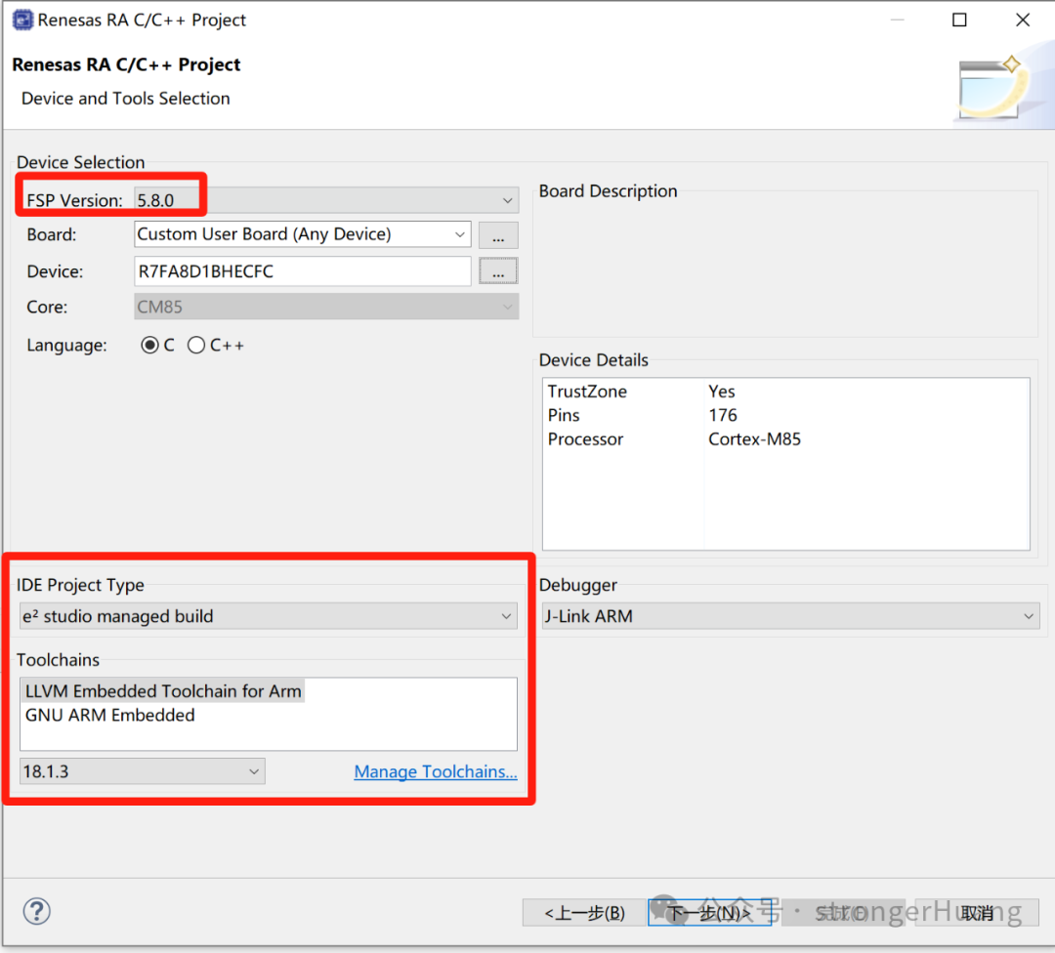Expand the IDE Project Type dropdown
1055x953 pixels.
[x=268, y=616]
